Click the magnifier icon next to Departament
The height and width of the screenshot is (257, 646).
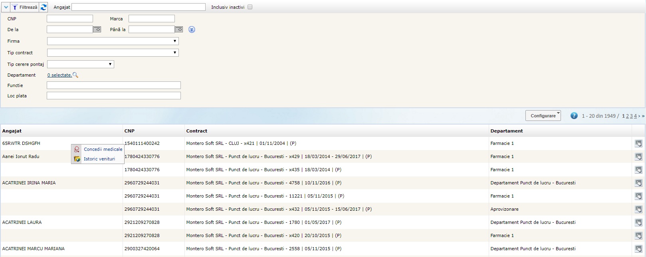(75, 75)
